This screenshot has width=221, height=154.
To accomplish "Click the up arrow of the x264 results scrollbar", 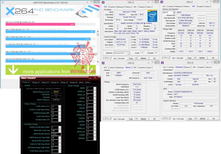I will tap(98, 32).
